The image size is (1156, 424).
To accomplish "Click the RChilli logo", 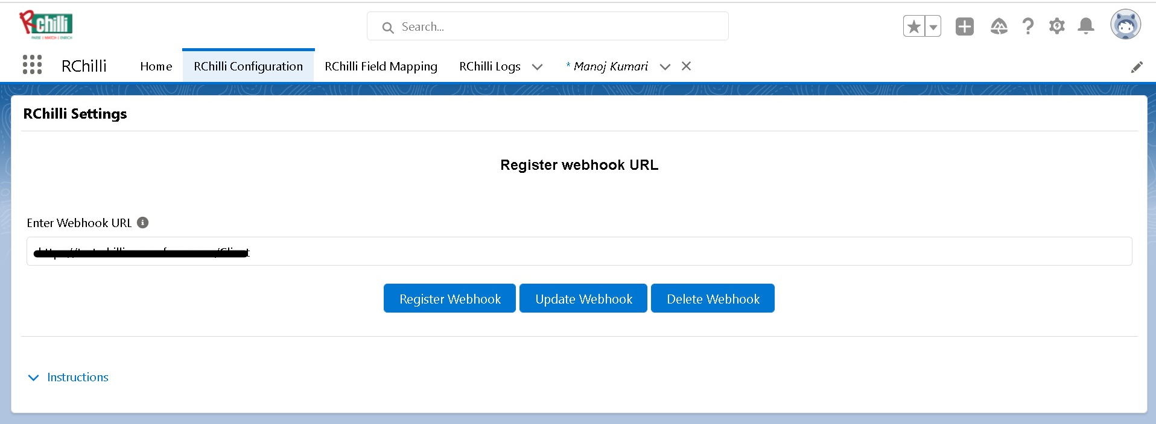I will click(46, 25).
